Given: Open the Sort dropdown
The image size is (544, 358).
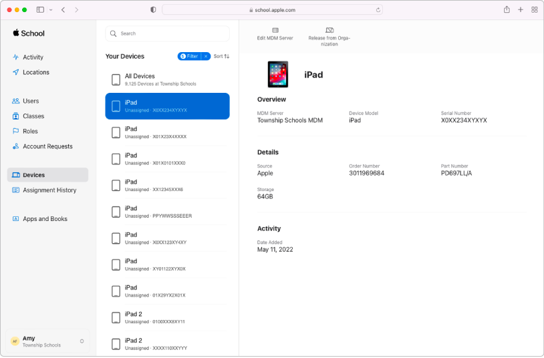Looking at the screenshot, I should [221, 57].
